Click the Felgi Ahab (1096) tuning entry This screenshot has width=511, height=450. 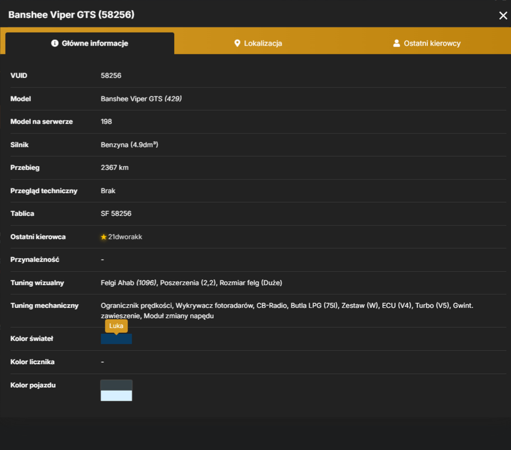[129, 283]
